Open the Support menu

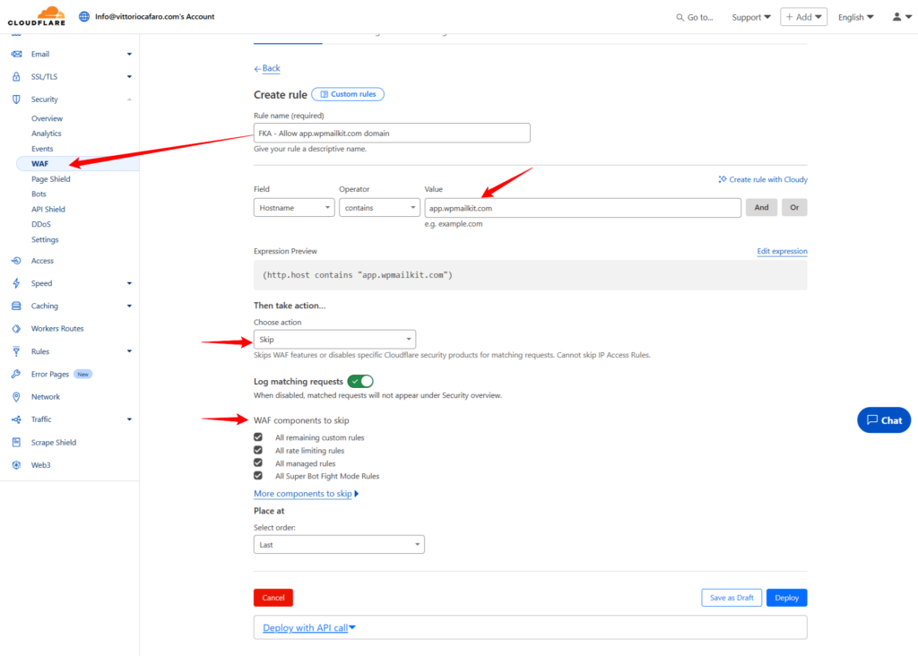pyautogui.click(x=751, y=17)
